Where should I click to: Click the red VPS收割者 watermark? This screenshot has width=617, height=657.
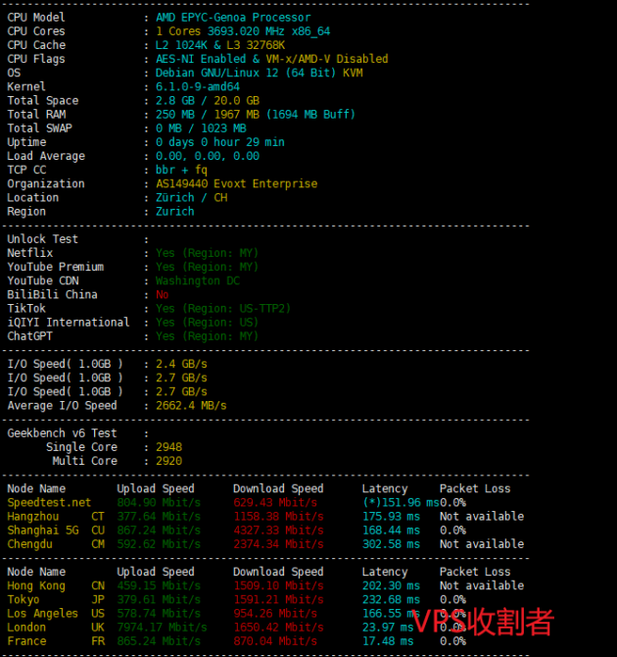(x=482, y=622)
